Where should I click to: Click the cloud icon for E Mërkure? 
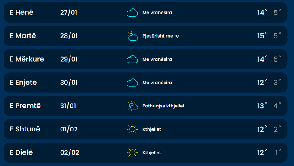(x=132, y=59)
